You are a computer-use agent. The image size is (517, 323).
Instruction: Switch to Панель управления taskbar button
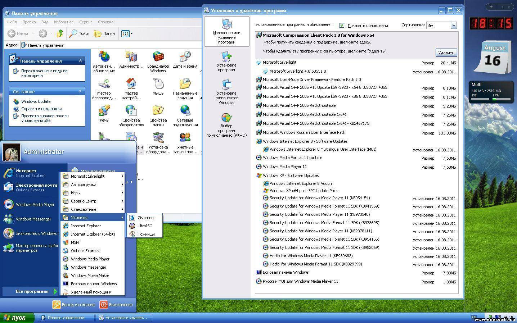[x=66, y=318]
